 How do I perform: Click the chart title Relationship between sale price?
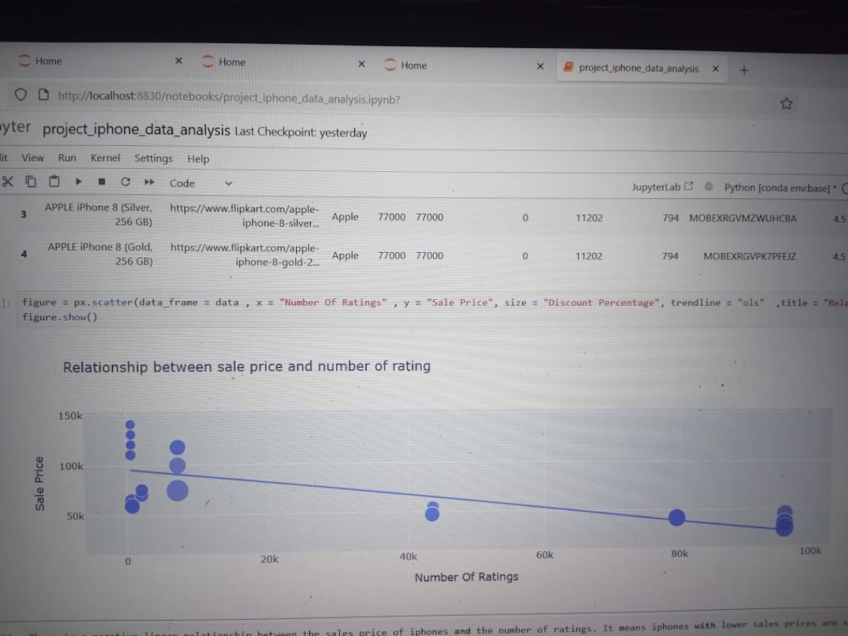click(247, 366)
